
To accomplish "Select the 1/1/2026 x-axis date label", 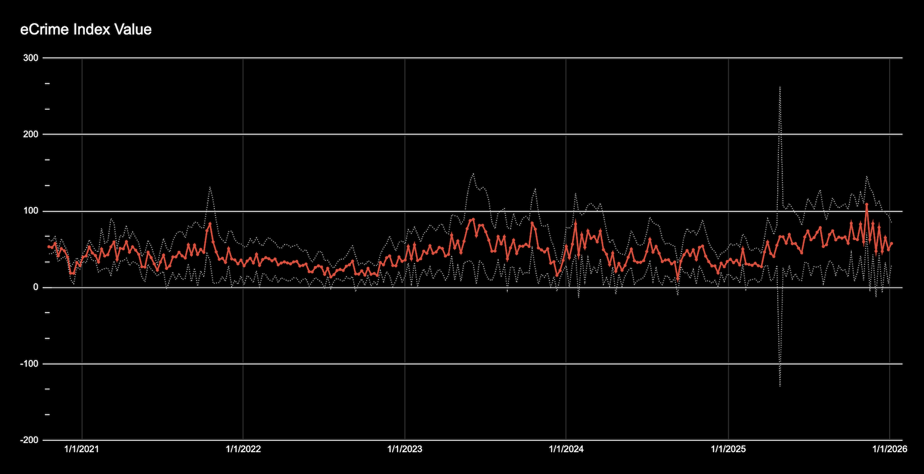I will pos(889,449).
